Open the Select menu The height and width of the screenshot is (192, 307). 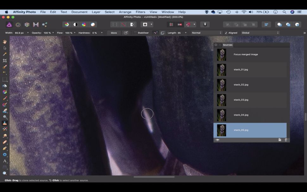pyautogui.click(x=110, y=12)
